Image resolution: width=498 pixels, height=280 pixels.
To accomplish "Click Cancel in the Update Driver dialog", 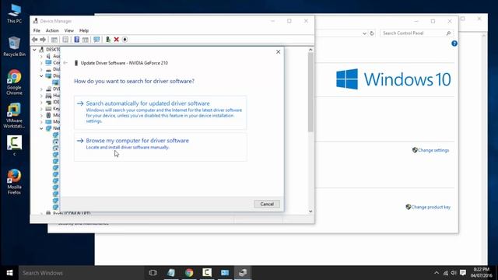I will tap(267, 204).
